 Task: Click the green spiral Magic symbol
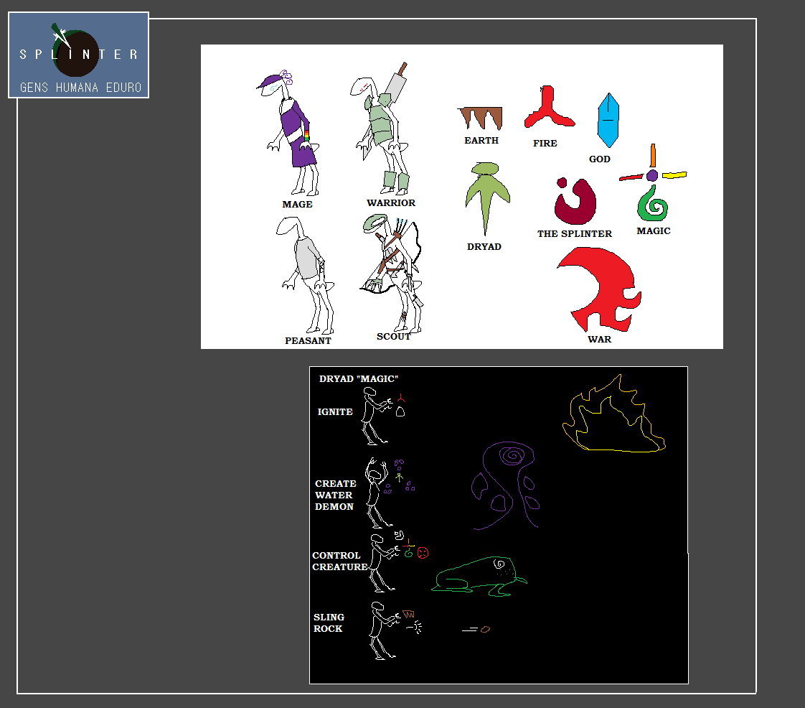(652, 203)
